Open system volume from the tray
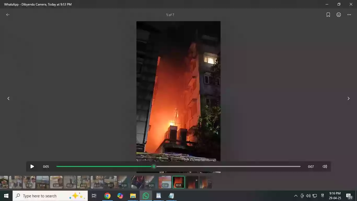The height and width of the screenshot is (201, 357). click(308, 196)
